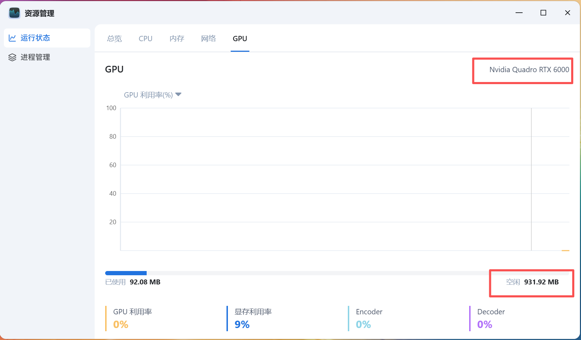The width and height of the screenshot is (581, 340).
Task: Expand the GPU 利用率(%) chart dropdown
Action: [x=152, y=95]
